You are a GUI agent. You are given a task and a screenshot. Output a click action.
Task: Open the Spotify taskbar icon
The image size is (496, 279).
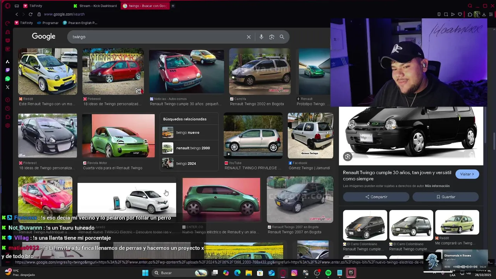pos(328,273)
